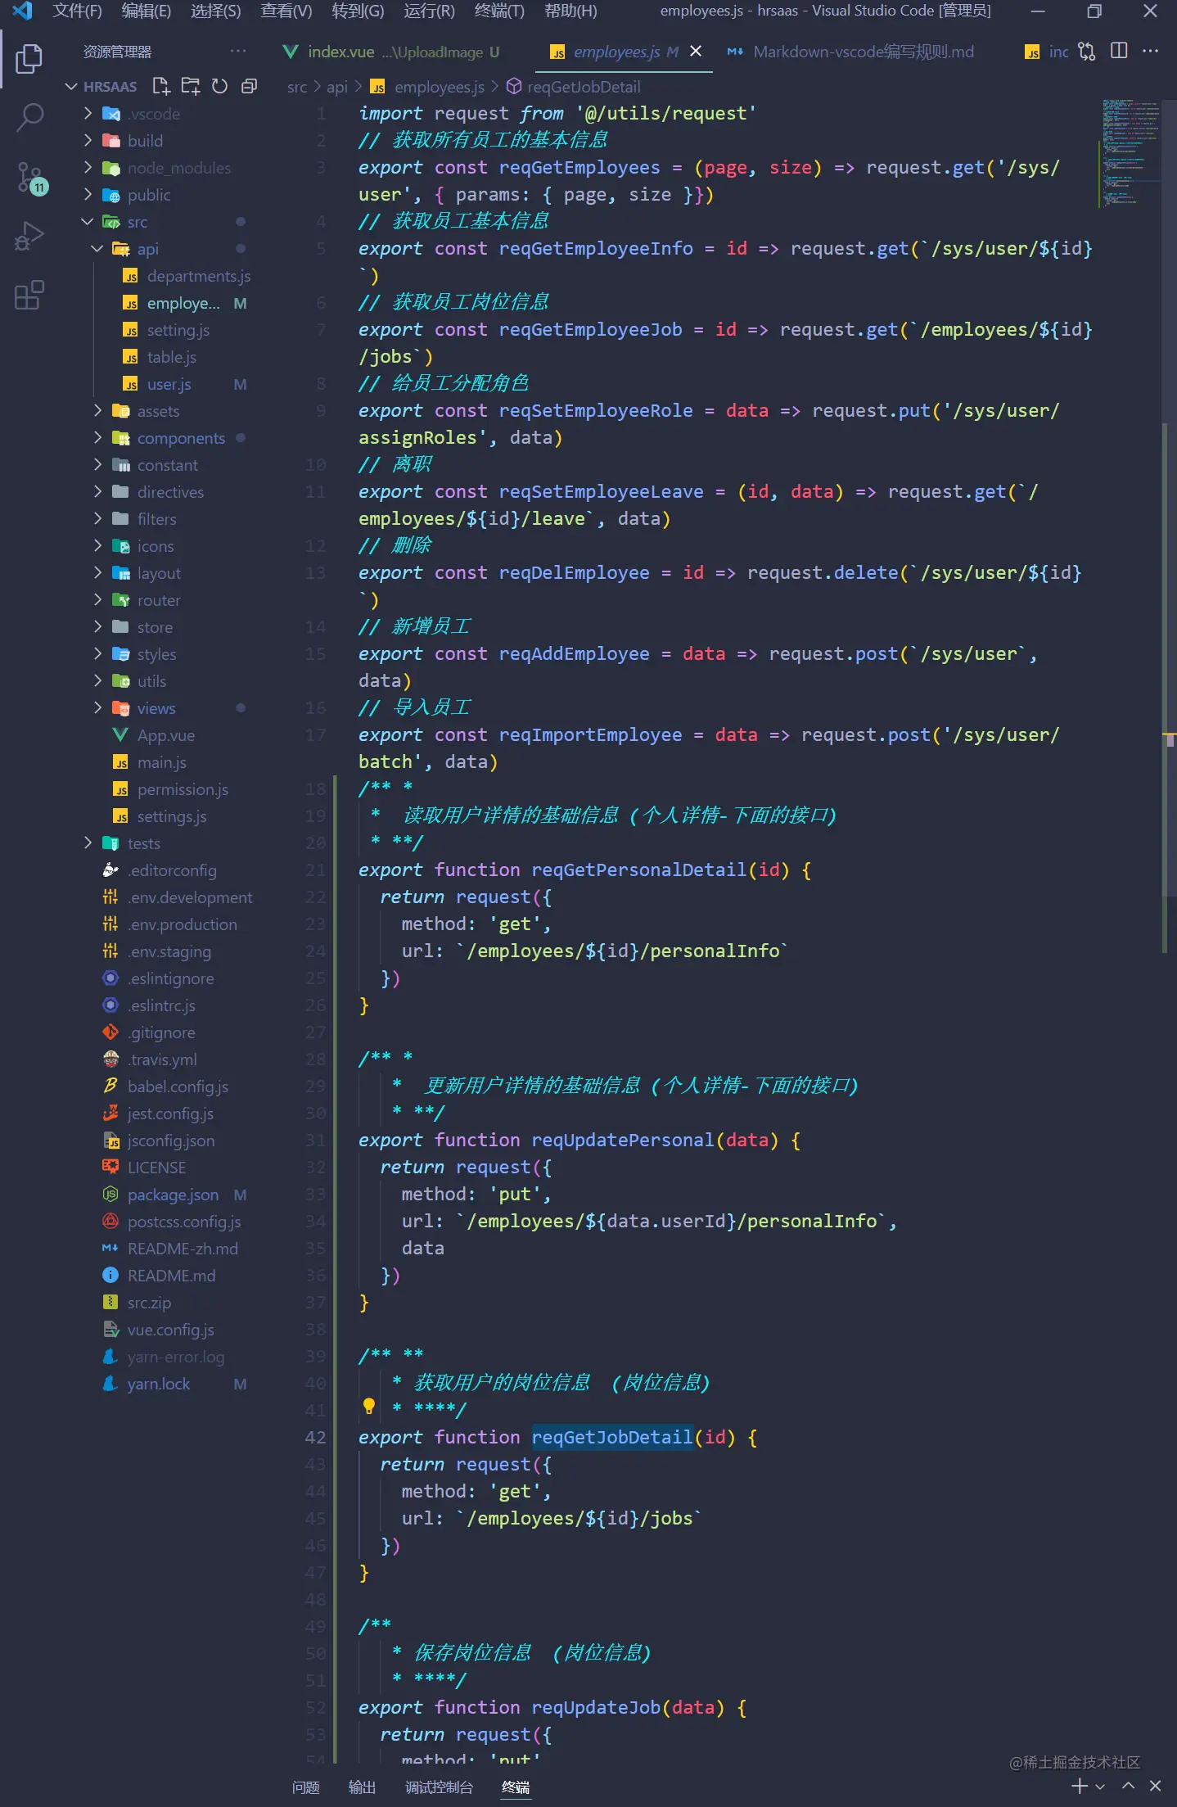Open the Run and Debug view
This screenshot has height=1807, width=1177.
(29, 236)
